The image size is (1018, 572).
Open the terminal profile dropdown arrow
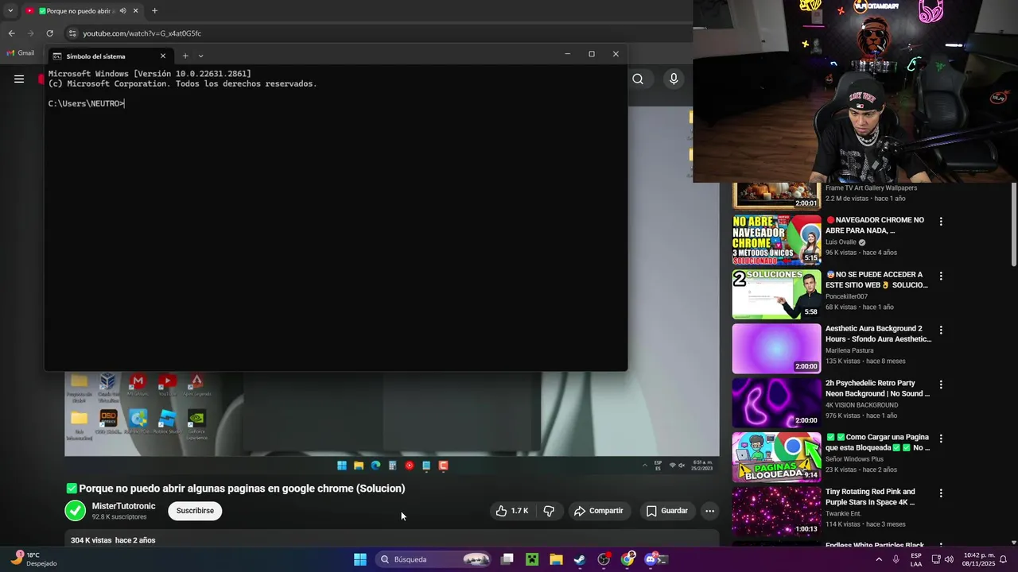200,56
